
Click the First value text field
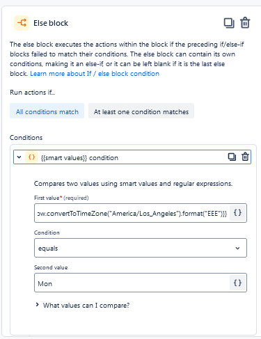click(x=132, y=213)
